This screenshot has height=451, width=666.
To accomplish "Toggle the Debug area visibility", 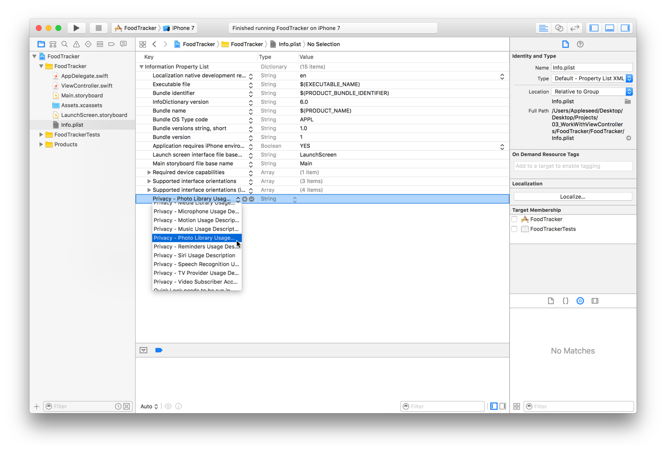I will pyautogui.click(x=610, y=28).
